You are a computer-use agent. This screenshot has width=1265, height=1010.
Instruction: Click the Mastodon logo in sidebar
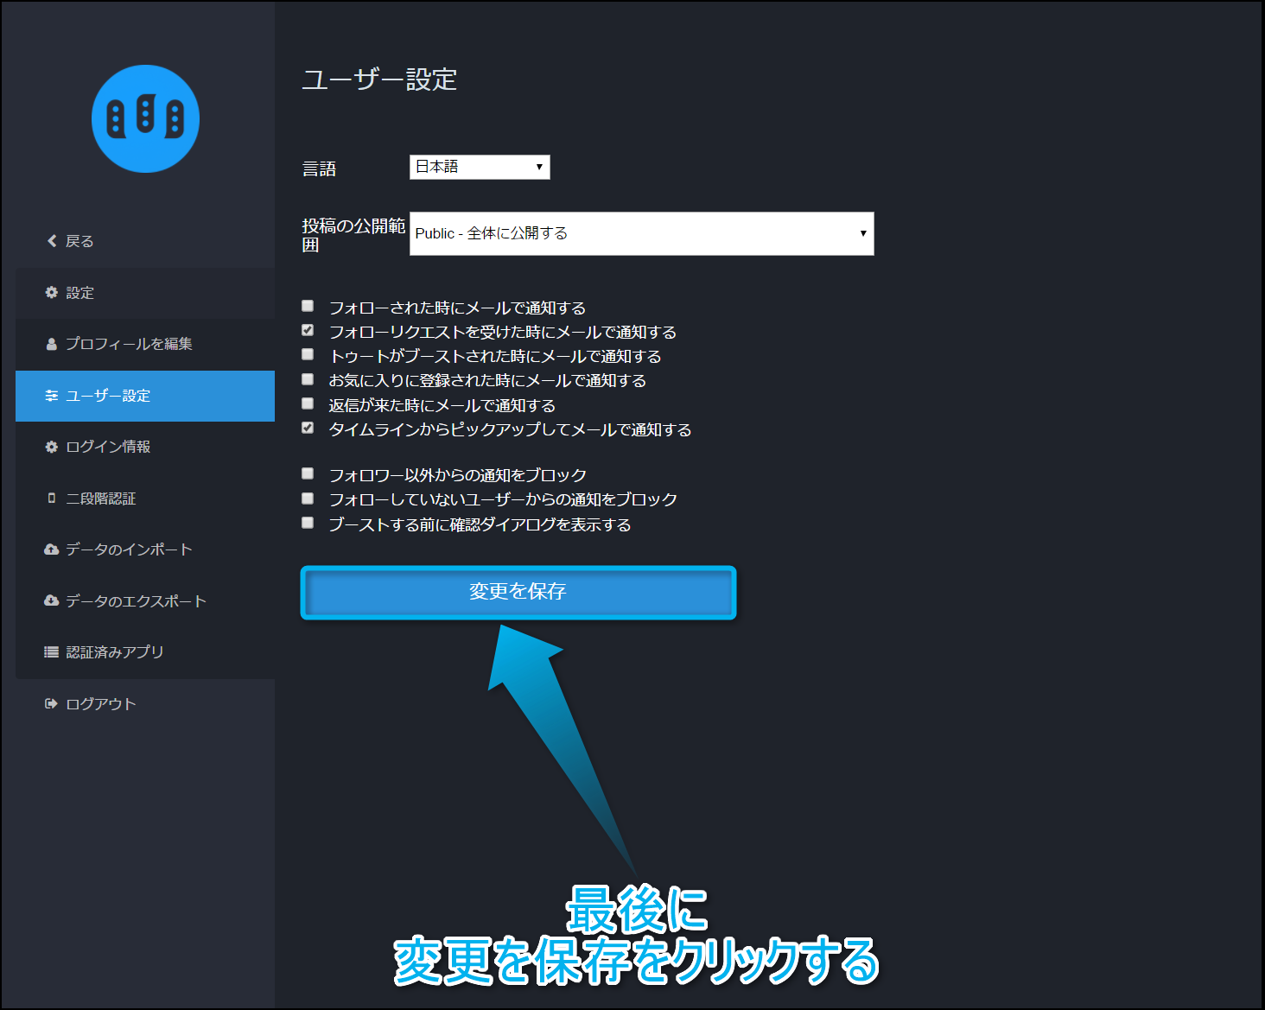click(x=145, y=119)
